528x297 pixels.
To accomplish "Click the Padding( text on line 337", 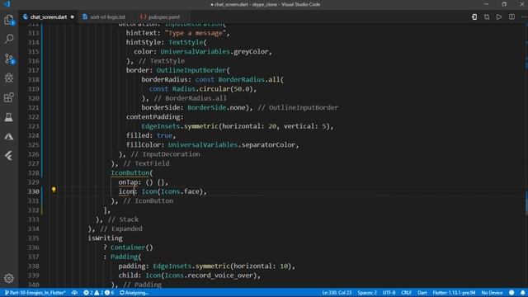I will tap(126, 257).
